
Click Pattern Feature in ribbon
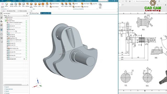[54, 4]
